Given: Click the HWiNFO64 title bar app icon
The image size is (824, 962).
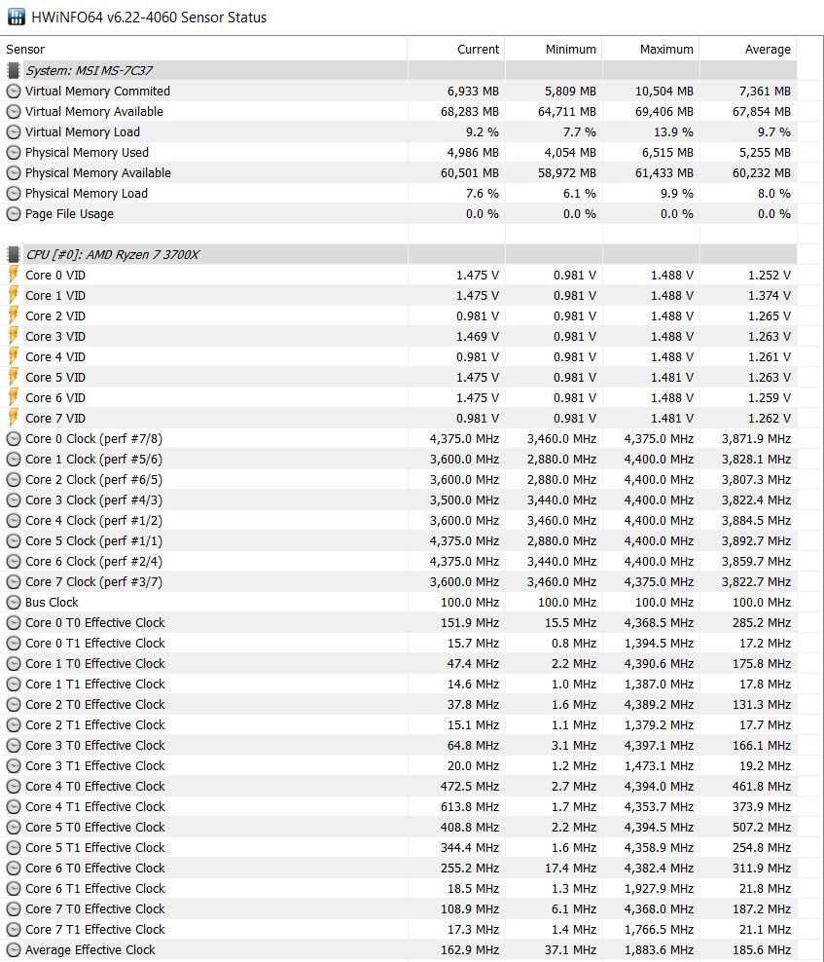Looking at the screenshot, I should pyautogui.click(x=17, y=18).
